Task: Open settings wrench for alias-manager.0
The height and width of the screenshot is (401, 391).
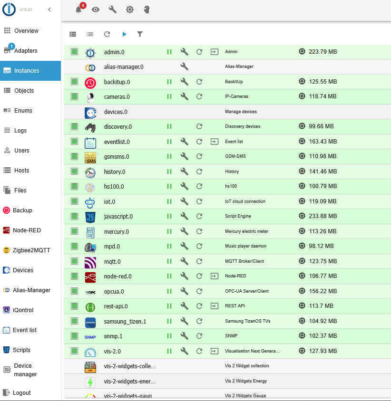Action: click(x=185, y=67)
